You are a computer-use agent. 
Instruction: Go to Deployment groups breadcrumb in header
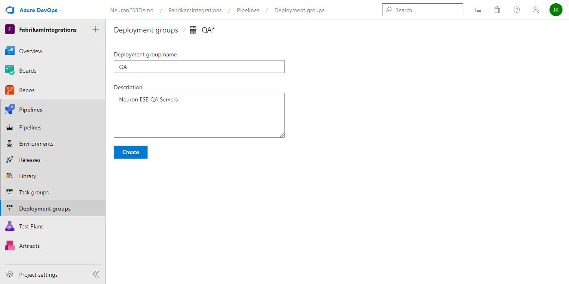[300, 10]
